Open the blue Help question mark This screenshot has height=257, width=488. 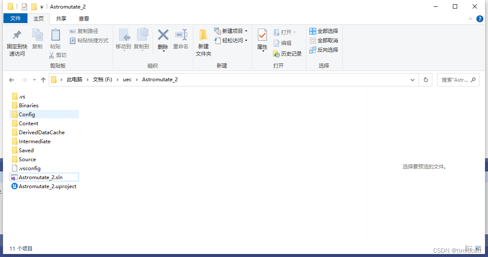point(480,19)
